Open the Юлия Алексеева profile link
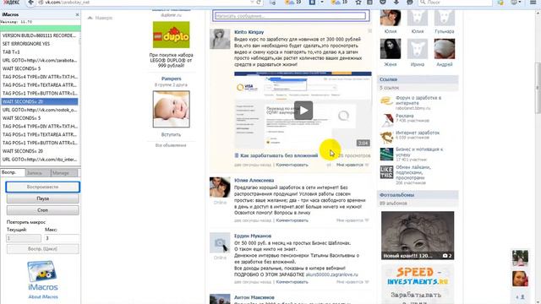Image resolution: width=541 pixels, height=304 pixels. (x=254, y=180)
